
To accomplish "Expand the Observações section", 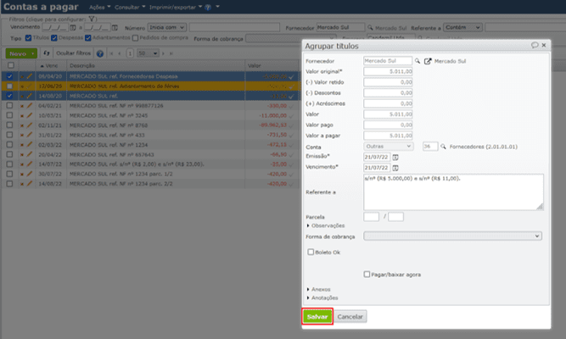I will click(x=326, y=225).
